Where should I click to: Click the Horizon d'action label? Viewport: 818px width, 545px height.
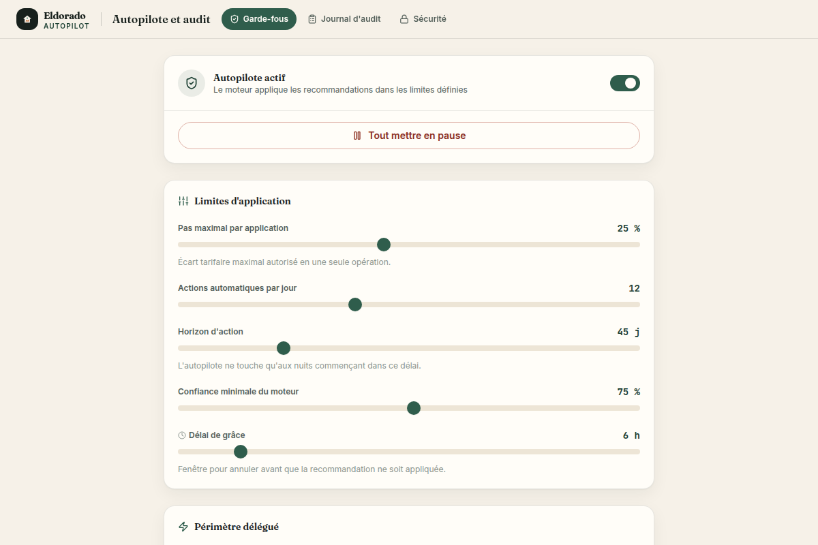tap(211, 332)
